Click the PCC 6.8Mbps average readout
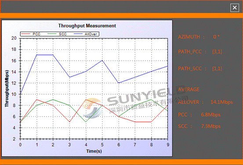 tap(199, 115)
